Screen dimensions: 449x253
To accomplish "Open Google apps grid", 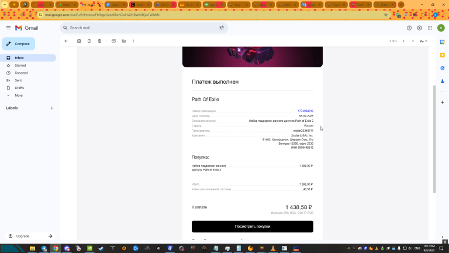I will pos(430,28).
